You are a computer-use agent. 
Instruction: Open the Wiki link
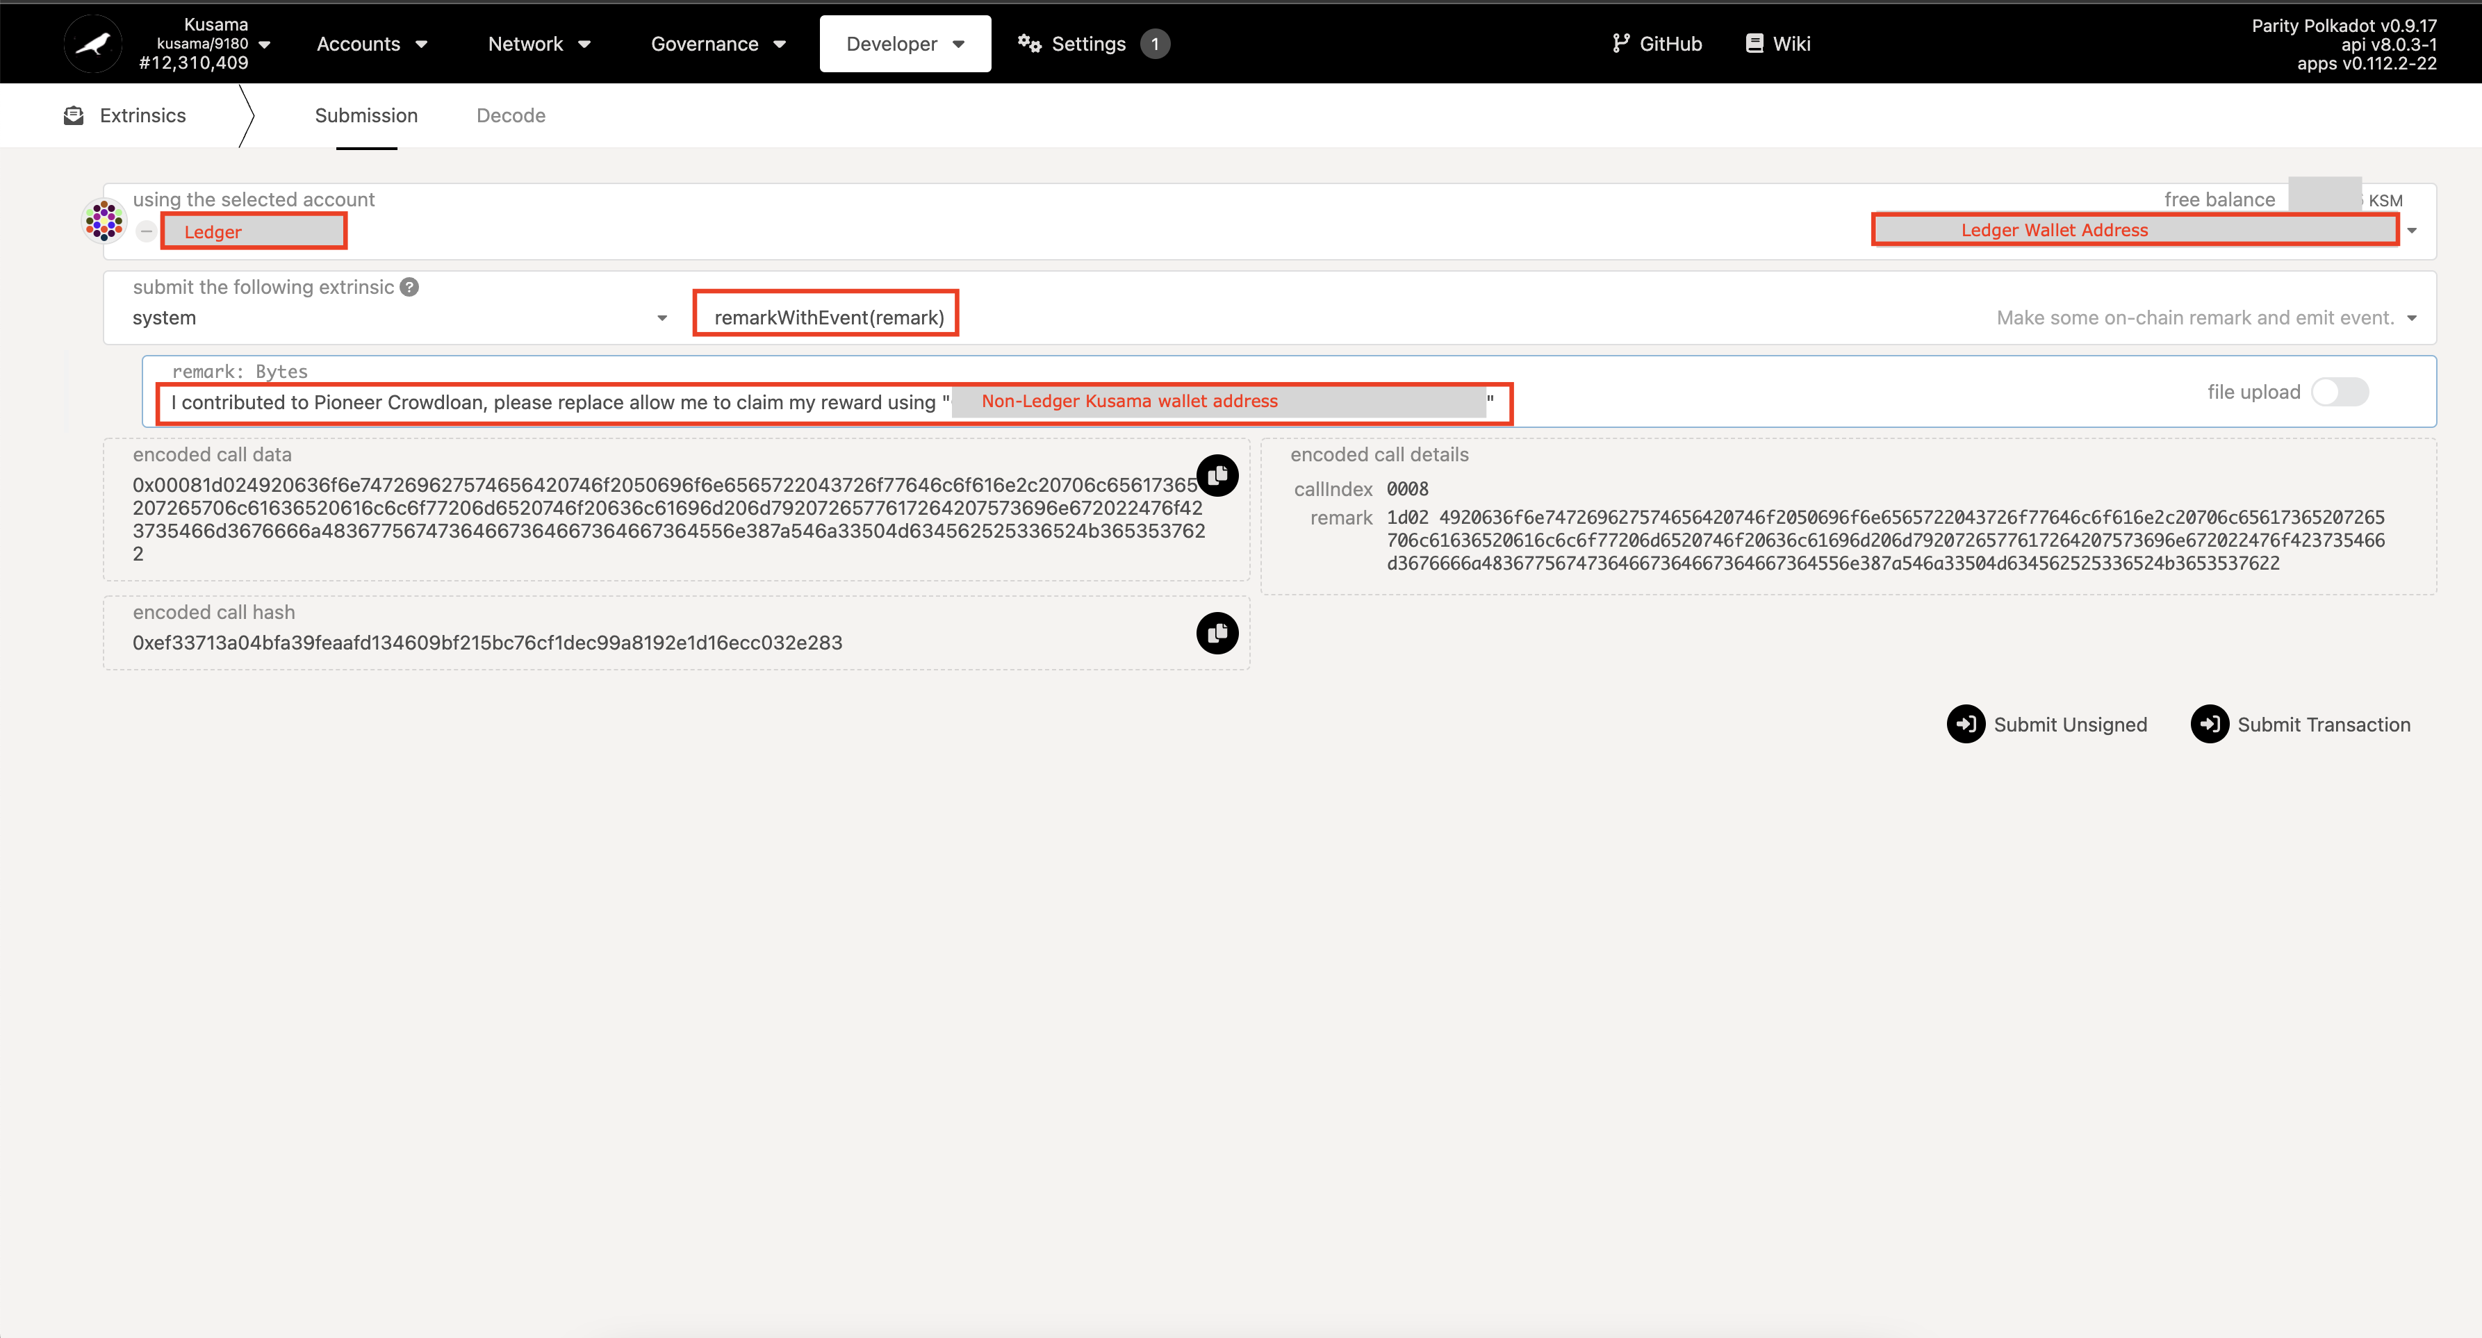pyautogui.click(x=1777, y=43)
